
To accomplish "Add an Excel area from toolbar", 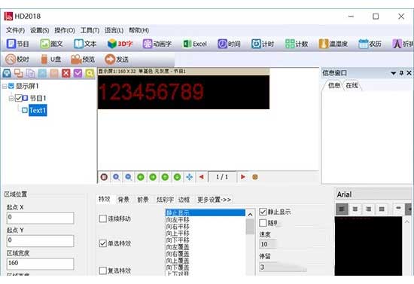I will pyautogui.click(x=195, y=44).
